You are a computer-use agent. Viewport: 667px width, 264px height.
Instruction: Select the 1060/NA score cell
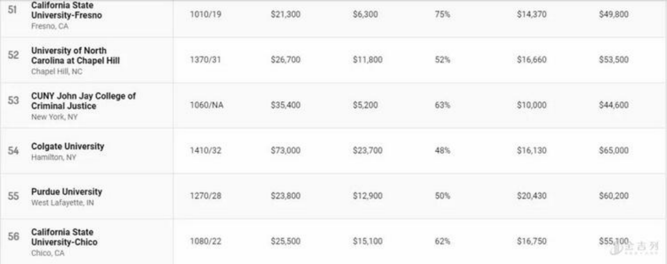tap(206, 105)
